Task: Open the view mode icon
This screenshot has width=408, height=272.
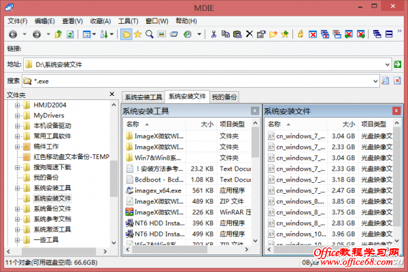Action: (x=86, y=34)
